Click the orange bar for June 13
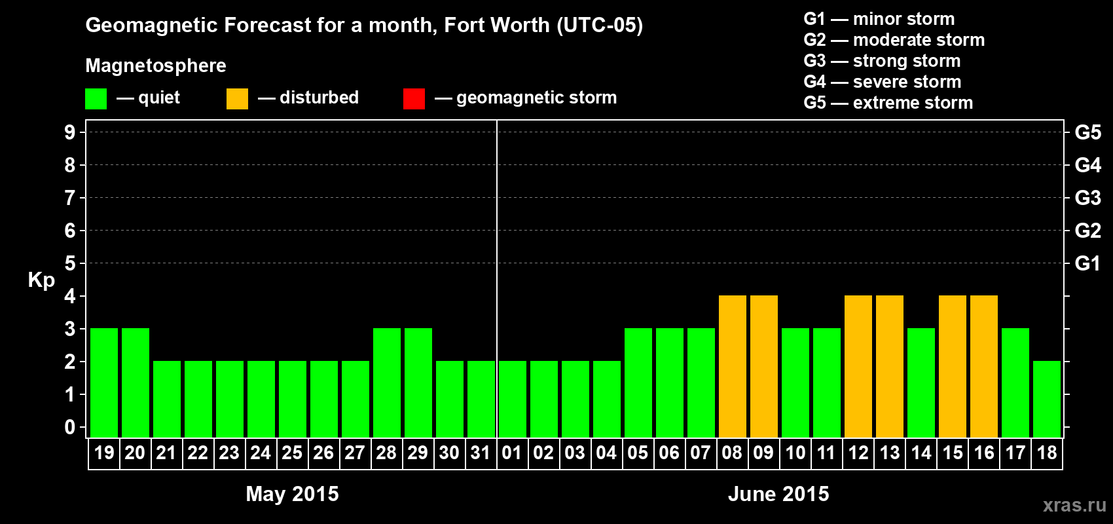 (x=890, y=367)
